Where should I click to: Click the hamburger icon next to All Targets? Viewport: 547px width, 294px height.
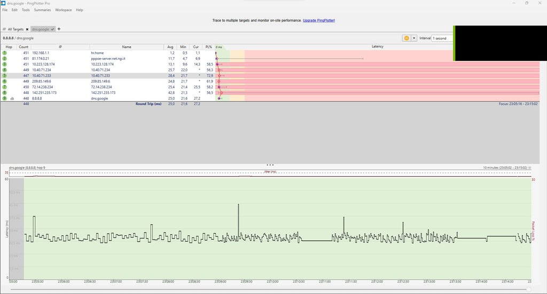click(4, 29)
